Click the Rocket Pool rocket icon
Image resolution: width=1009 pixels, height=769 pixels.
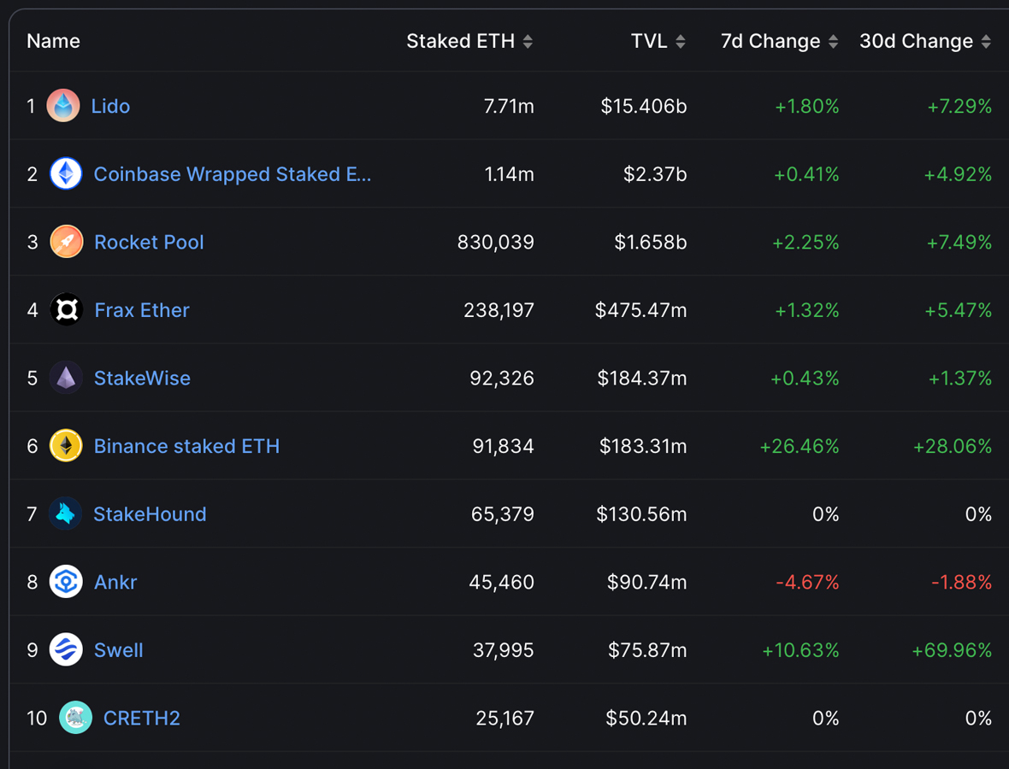tap(66, 242)
